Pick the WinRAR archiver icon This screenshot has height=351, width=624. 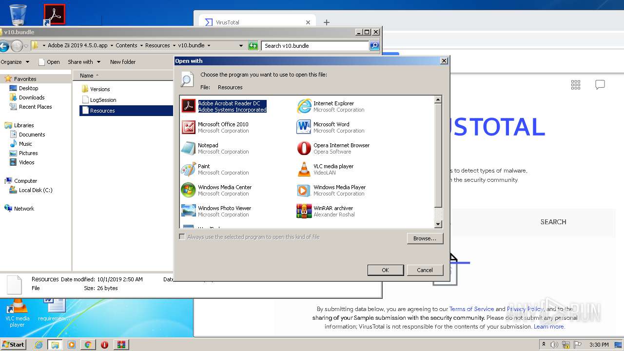coord(304,211)
